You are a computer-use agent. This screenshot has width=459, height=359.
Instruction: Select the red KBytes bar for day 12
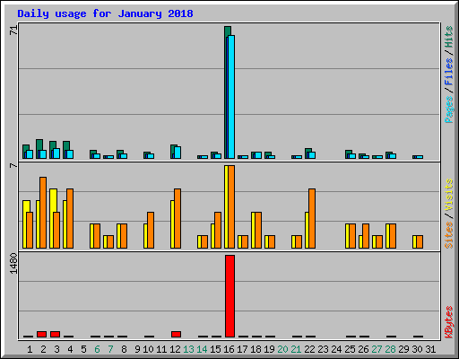(x=176, y=334)
